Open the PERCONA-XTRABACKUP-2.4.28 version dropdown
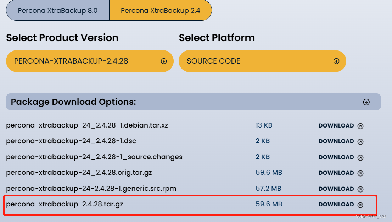The height and width of the screenshot is (222, 392). (x=90, y=61)
